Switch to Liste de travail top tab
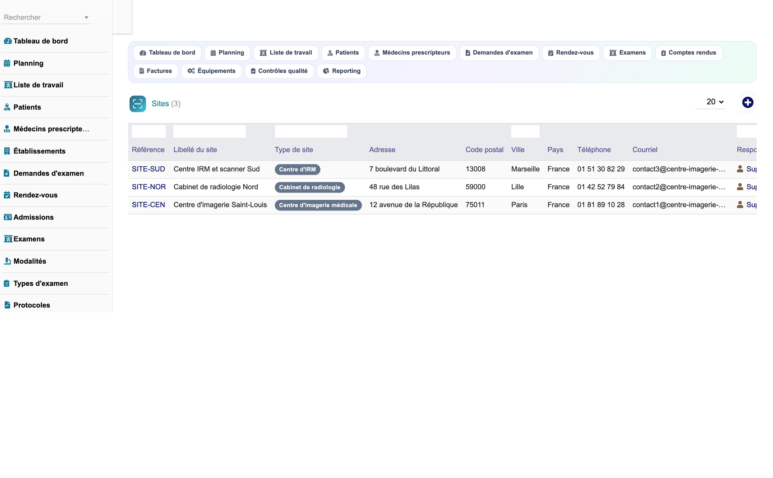773x478 pixels. click(286, 53)
